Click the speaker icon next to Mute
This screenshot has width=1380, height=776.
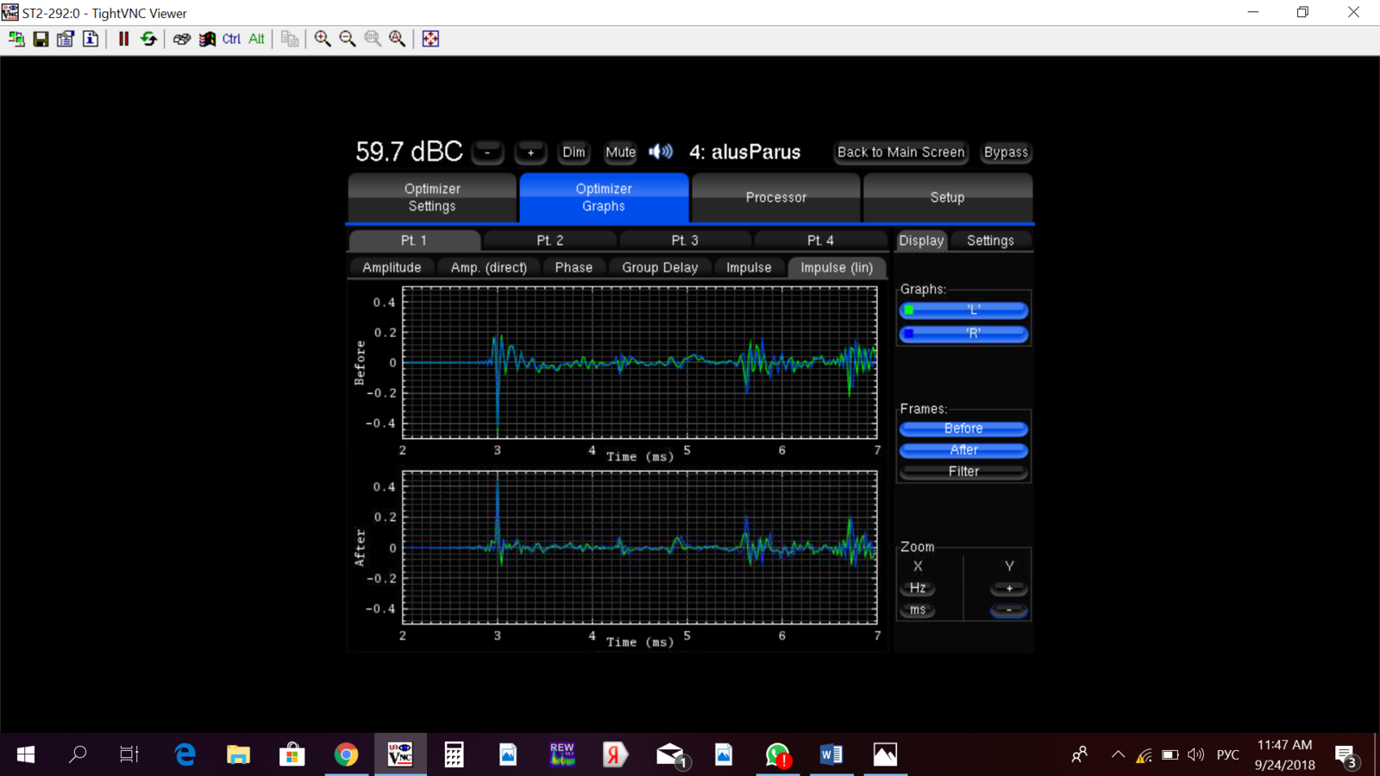pyautogui.click(x=661, y=152)
